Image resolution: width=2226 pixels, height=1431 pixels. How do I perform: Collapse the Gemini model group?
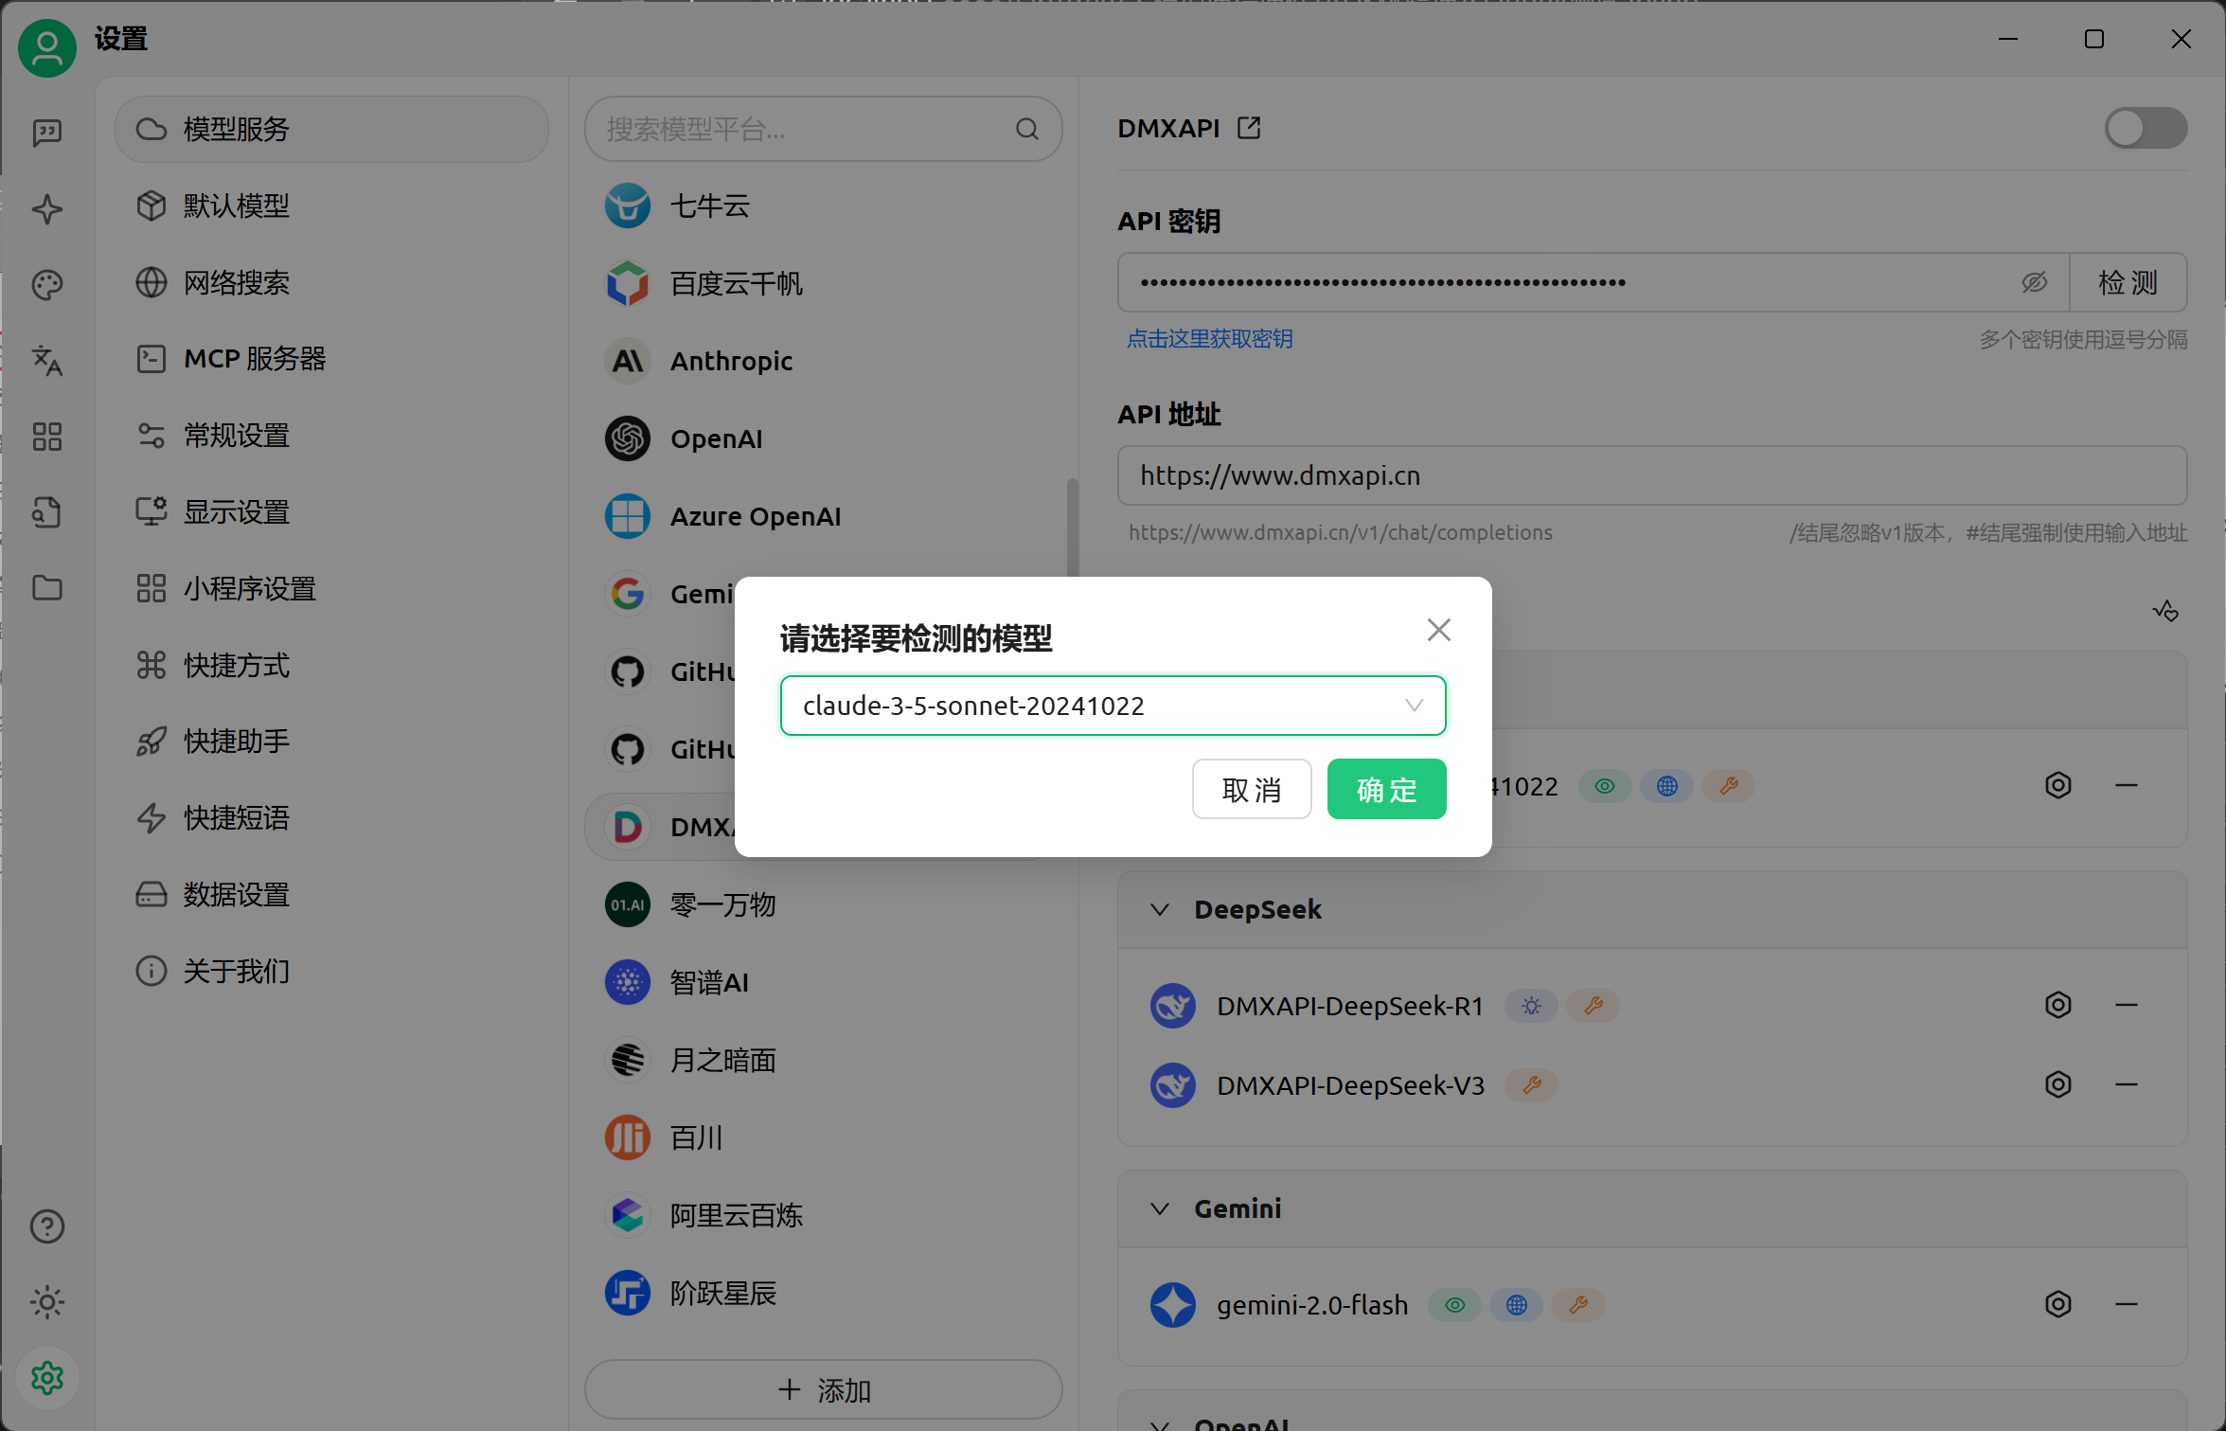1160,1209
